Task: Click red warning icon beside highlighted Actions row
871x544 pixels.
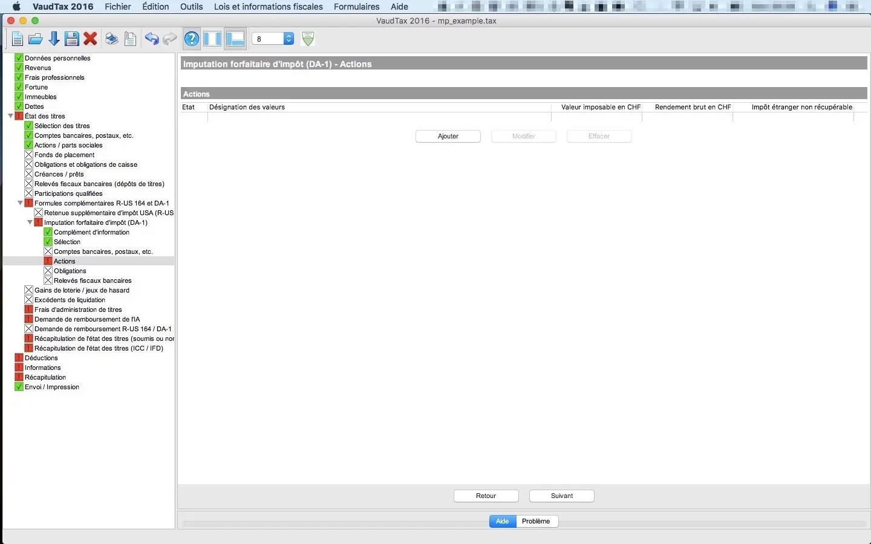Action: (x=48, y=261)
